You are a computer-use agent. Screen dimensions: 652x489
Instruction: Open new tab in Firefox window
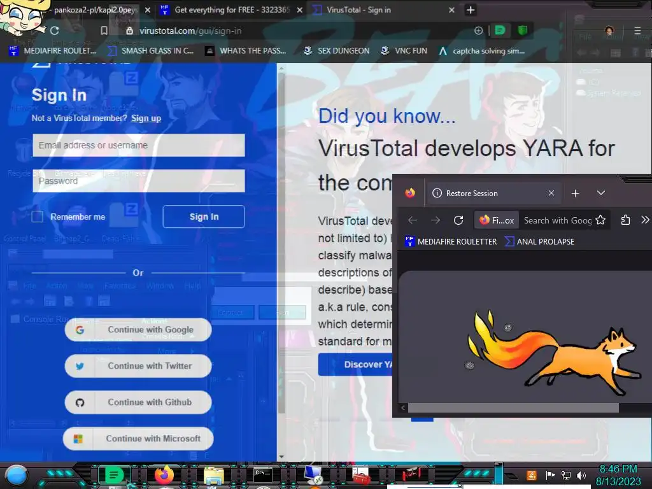click(x=575, y=194)
